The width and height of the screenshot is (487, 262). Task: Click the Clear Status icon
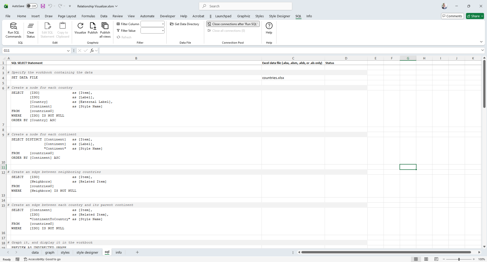pos(30,26)
